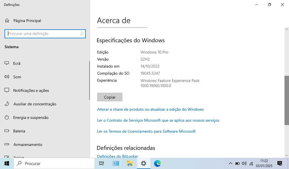Click the value Windows 10 Pro
The width and height of the screenshot is (289, 169).
click(x=154, y=52)
